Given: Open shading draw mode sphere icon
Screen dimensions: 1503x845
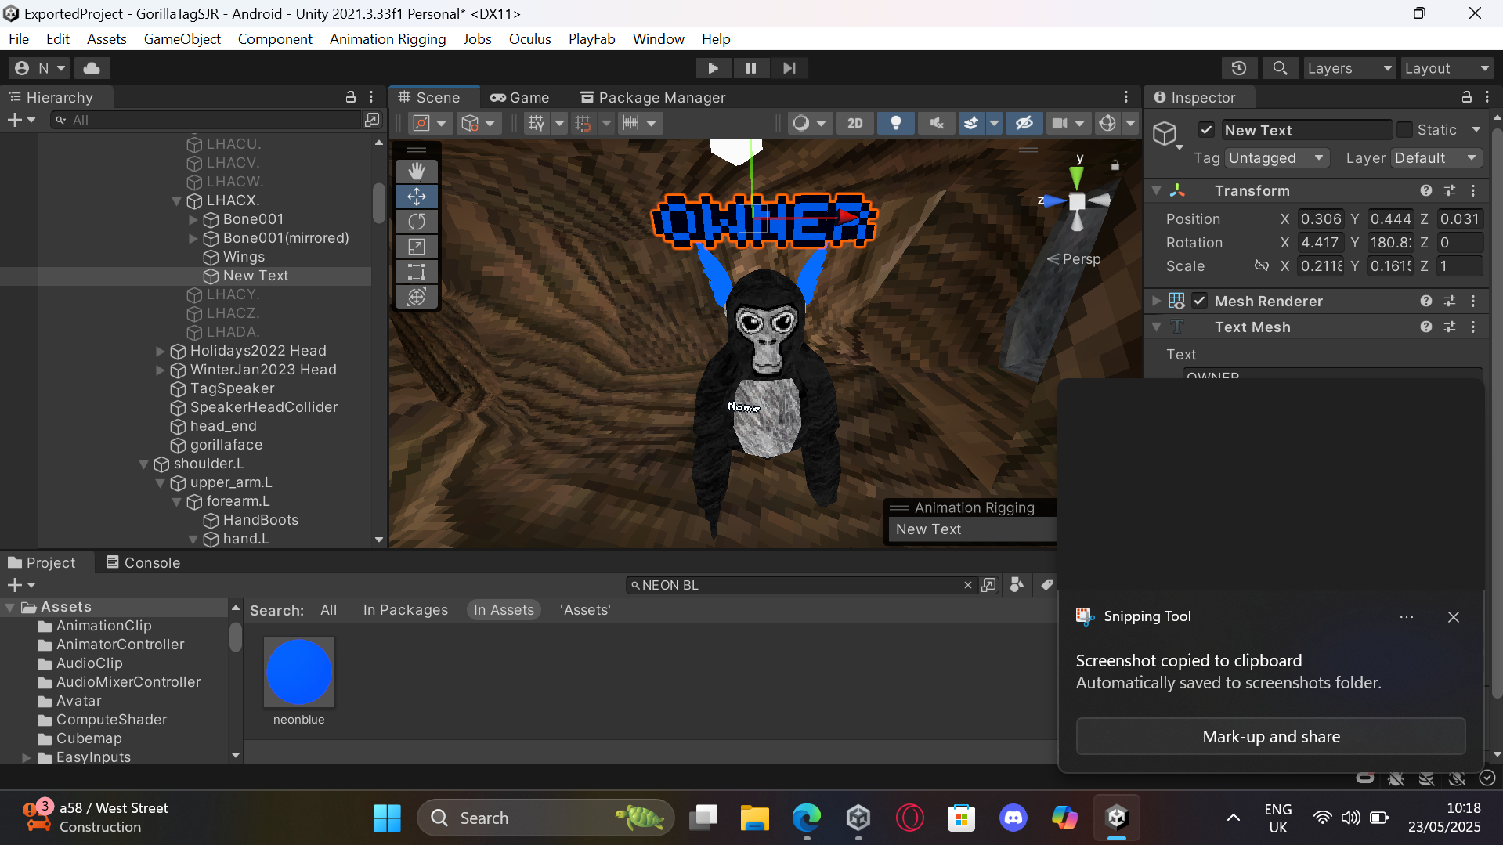Looking at the screenshot, I should (800, 123).
